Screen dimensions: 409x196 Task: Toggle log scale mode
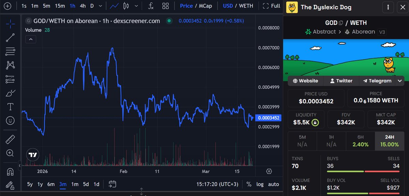point(260,184)
